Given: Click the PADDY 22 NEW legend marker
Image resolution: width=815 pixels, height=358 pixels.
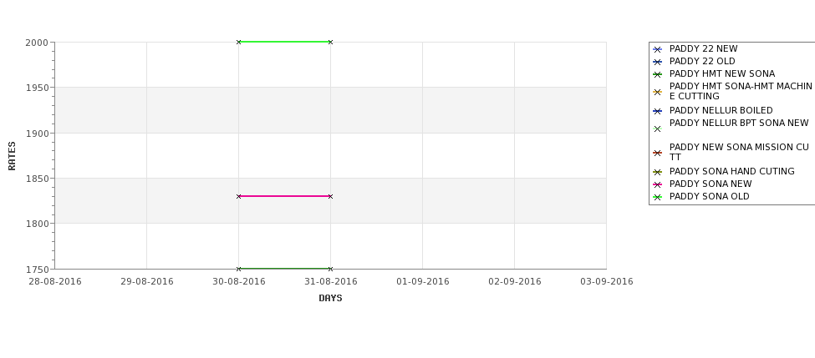Looking at the screenshot, I should pyautogui.click(x=657, y=50).
